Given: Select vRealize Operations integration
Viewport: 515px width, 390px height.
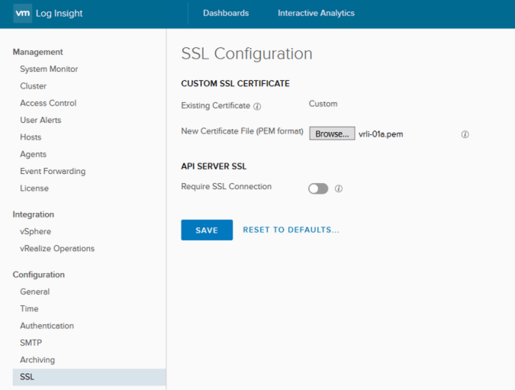Looking at the screenshot, I should click(57, 249).
